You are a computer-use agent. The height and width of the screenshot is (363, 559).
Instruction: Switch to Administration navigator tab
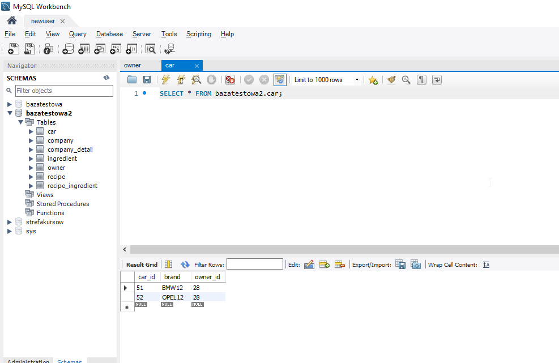(x=28, y=361)
